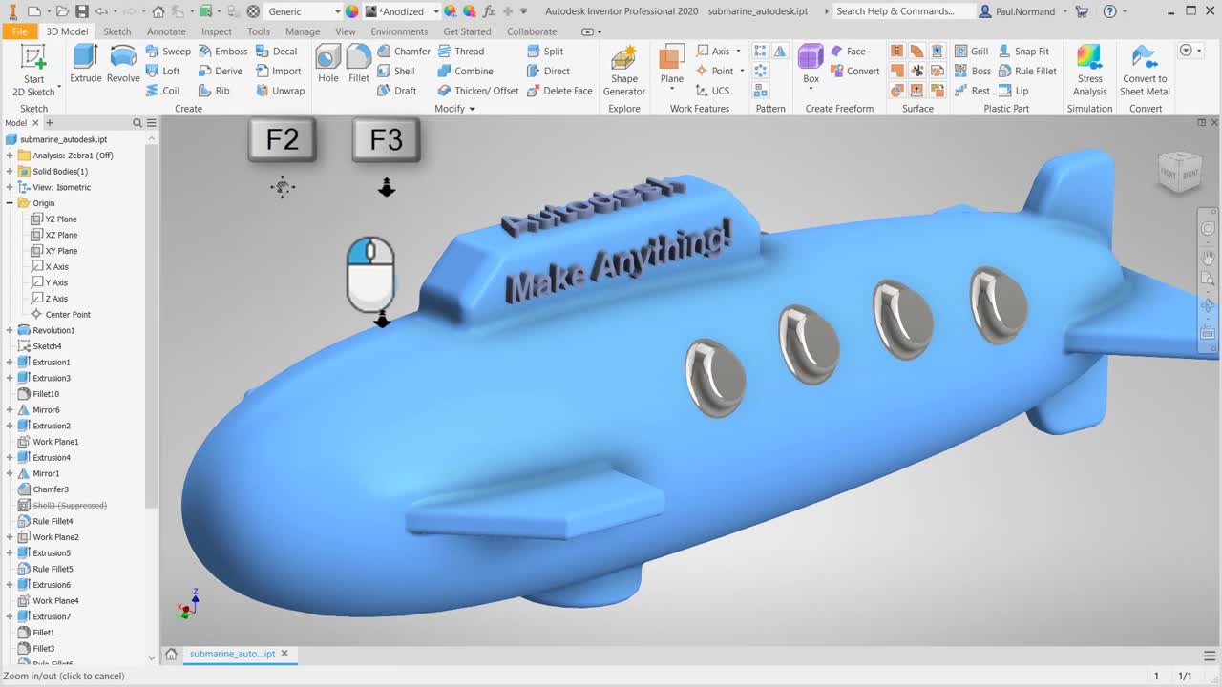Select the Split tool
Image resolution: width=1222 pixels, height=687 pixels.
click(x=545, y=52)
